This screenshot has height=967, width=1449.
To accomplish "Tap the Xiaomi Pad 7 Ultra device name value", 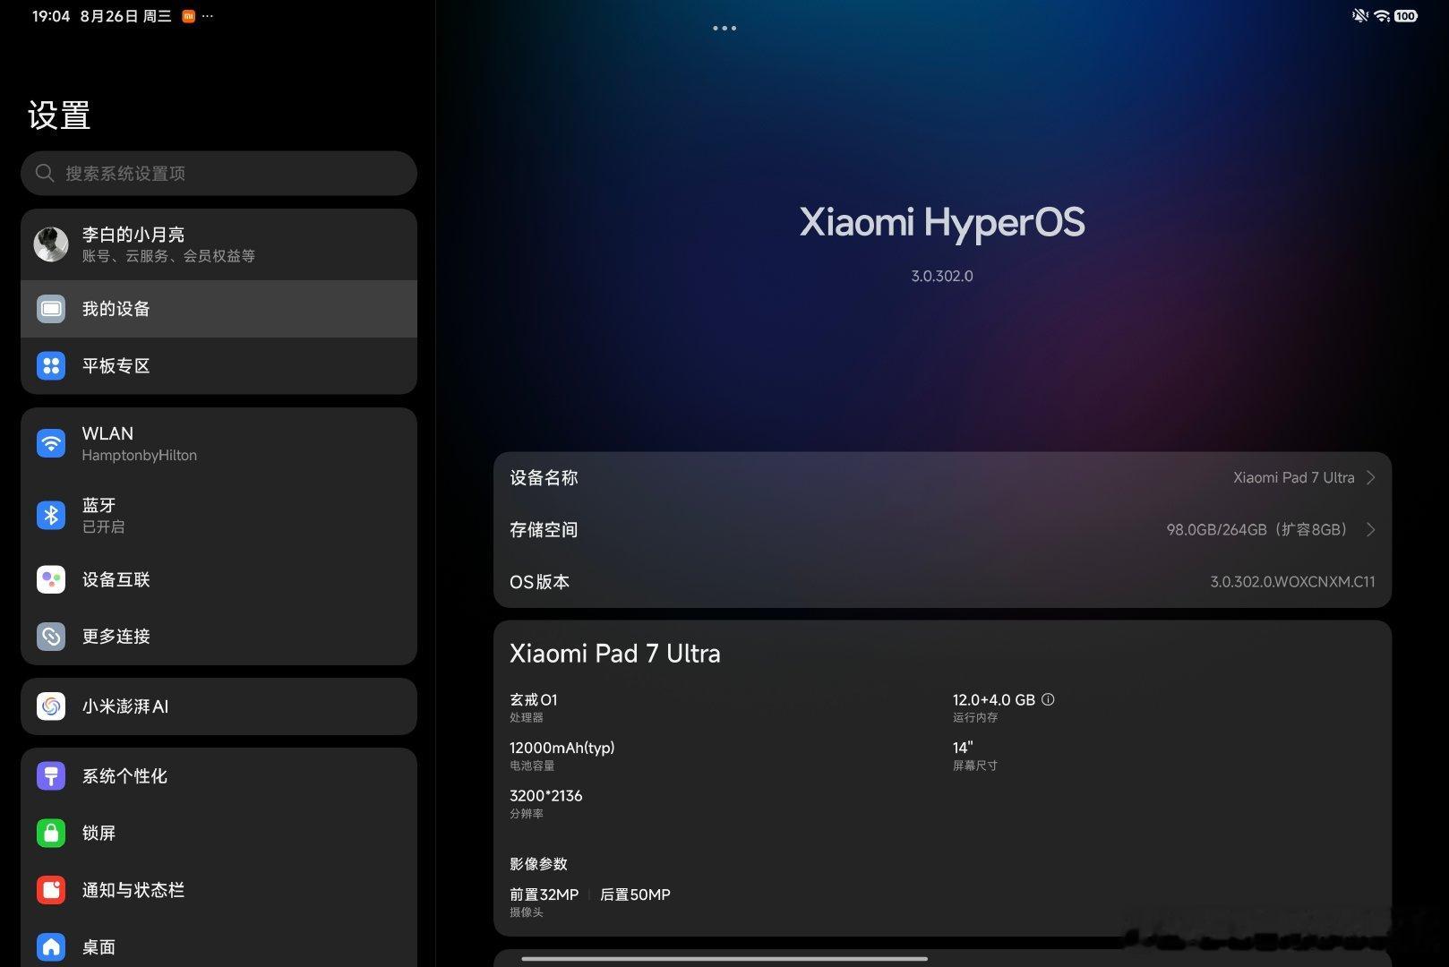I will [x=1294, y=477].
